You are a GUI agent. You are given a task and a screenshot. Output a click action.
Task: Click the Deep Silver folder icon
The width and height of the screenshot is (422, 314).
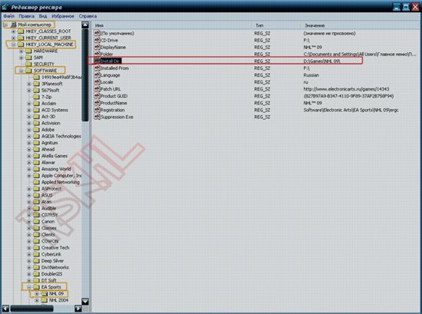(x=36, y=261)
